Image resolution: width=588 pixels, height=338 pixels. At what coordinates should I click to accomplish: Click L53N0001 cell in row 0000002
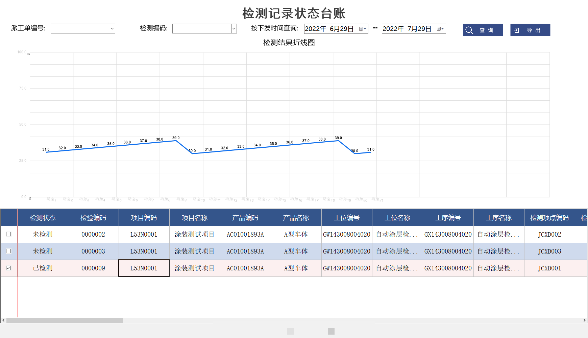pos(144,234)
